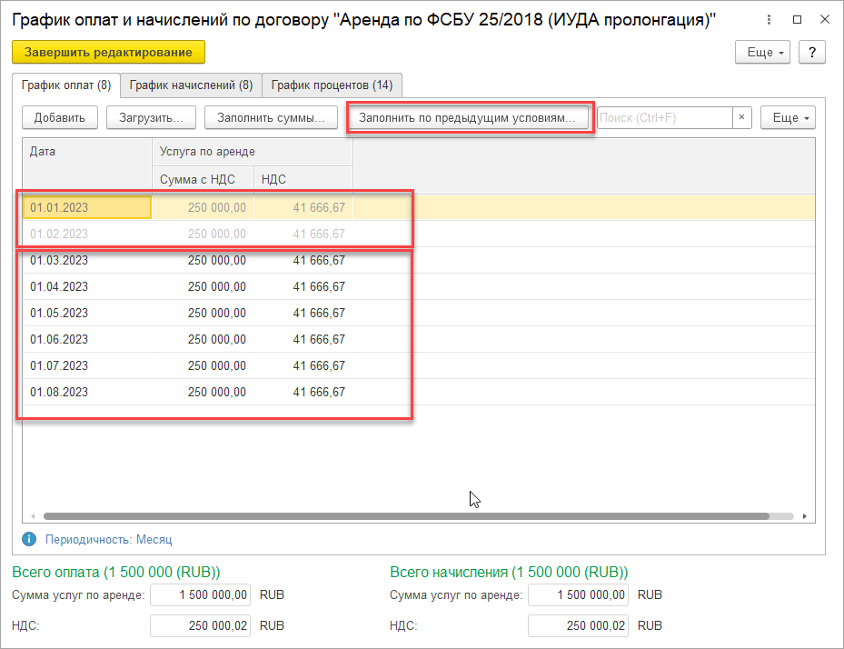
Task: Open help with the question mark button
Action: tap(811, 53)
